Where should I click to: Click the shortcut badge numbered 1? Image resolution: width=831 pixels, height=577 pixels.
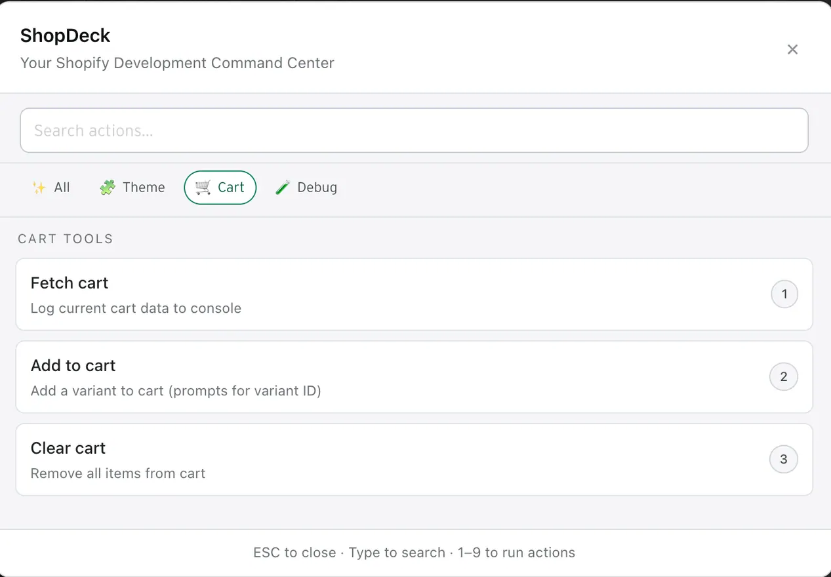pos(784,294)
